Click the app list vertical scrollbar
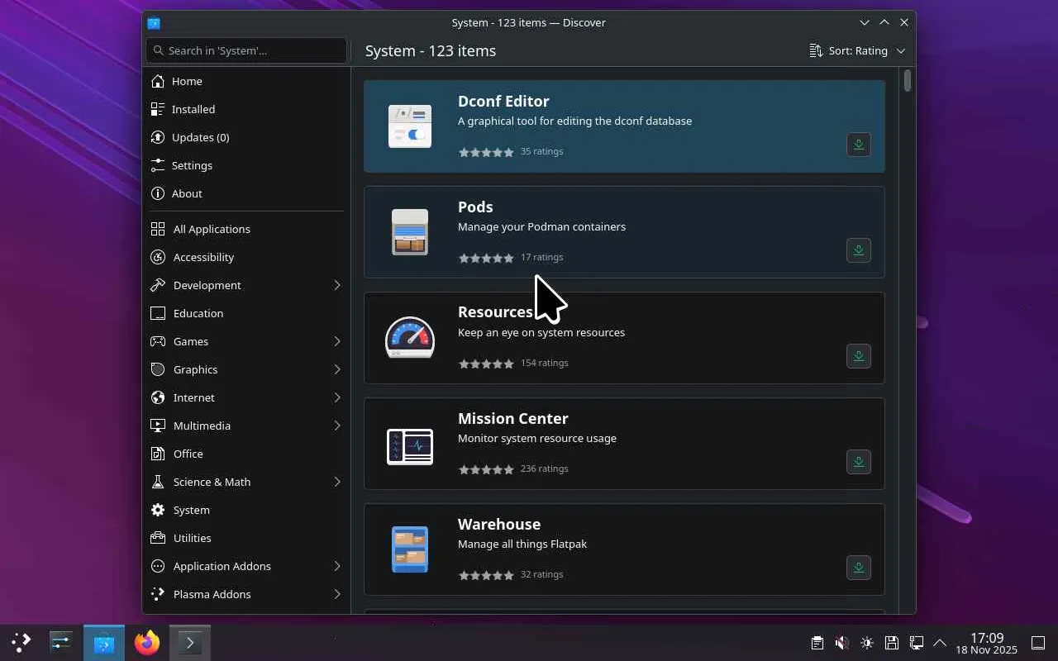The width and height of the screenshot is (1058, 661). point(908,80)
